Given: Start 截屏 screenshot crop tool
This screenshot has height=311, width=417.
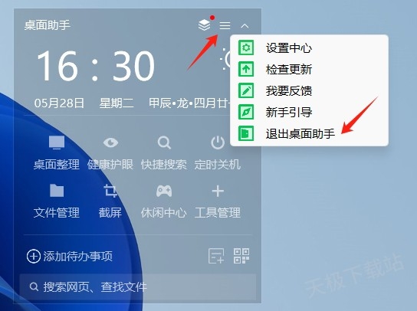Looking at the screenshot, I should (110, 191).
